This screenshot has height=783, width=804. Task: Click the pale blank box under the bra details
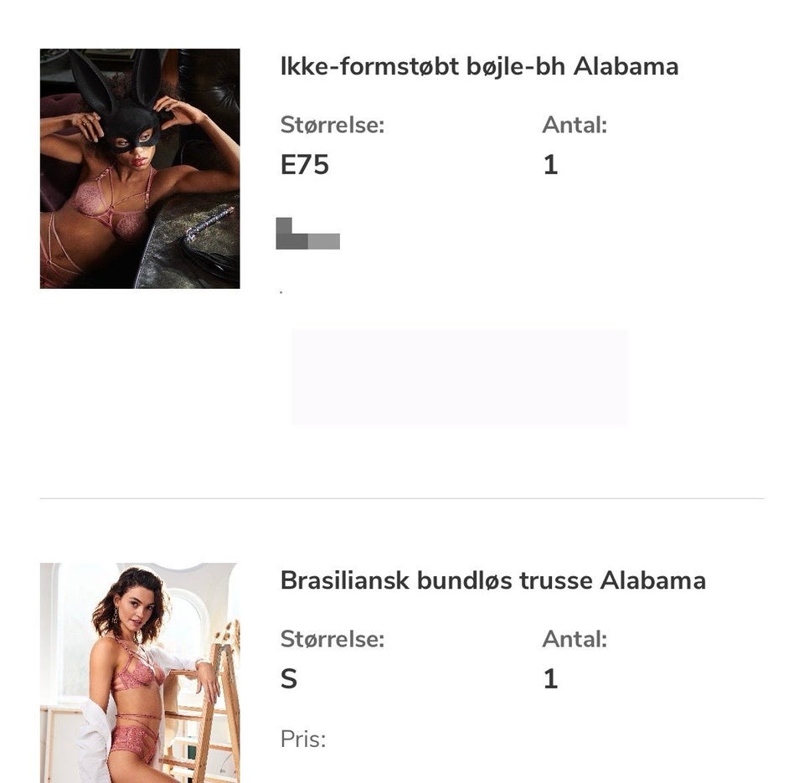tap(459, 377)
